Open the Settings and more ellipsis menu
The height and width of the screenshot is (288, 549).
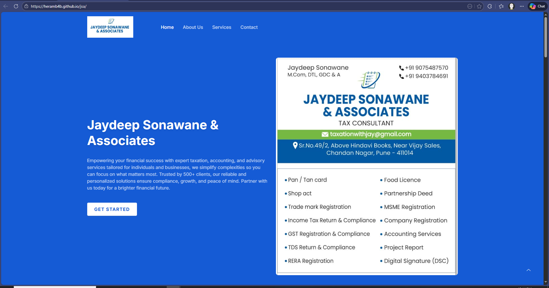pyautogui.click(x=522, y=6)
